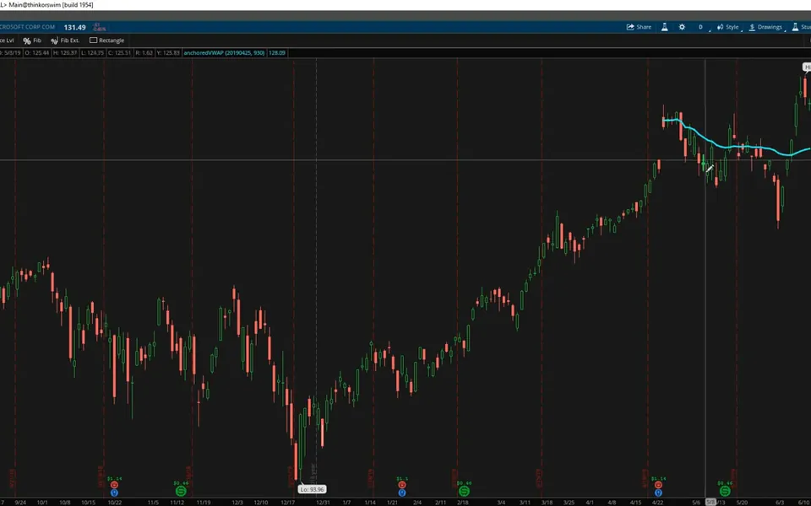Select the Rectangle drawing tool
Image resolution: width=811 pixels, height=506 pixels.
pyautogui.click(x=107, y=40)
